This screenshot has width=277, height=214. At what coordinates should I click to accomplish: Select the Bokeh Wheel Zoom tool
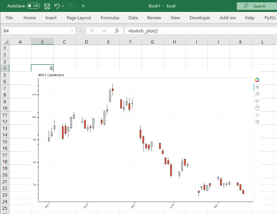(x=257, y=101)
